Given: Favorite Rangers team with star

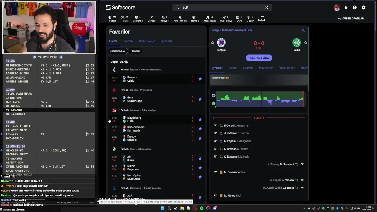Looking at the screenshot, I should (212, 43).
